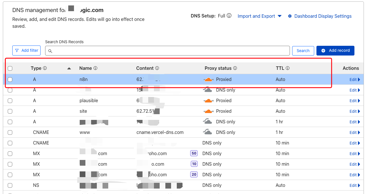365x194 pixels.
Task: Click the info icon next to Type header
Action: point(45,68)
